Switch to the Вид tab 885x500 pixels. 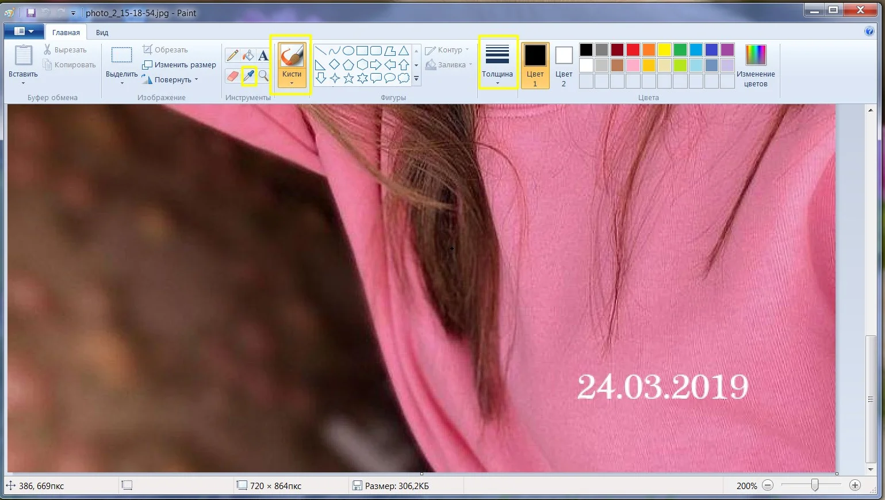(x=102, y=33)
